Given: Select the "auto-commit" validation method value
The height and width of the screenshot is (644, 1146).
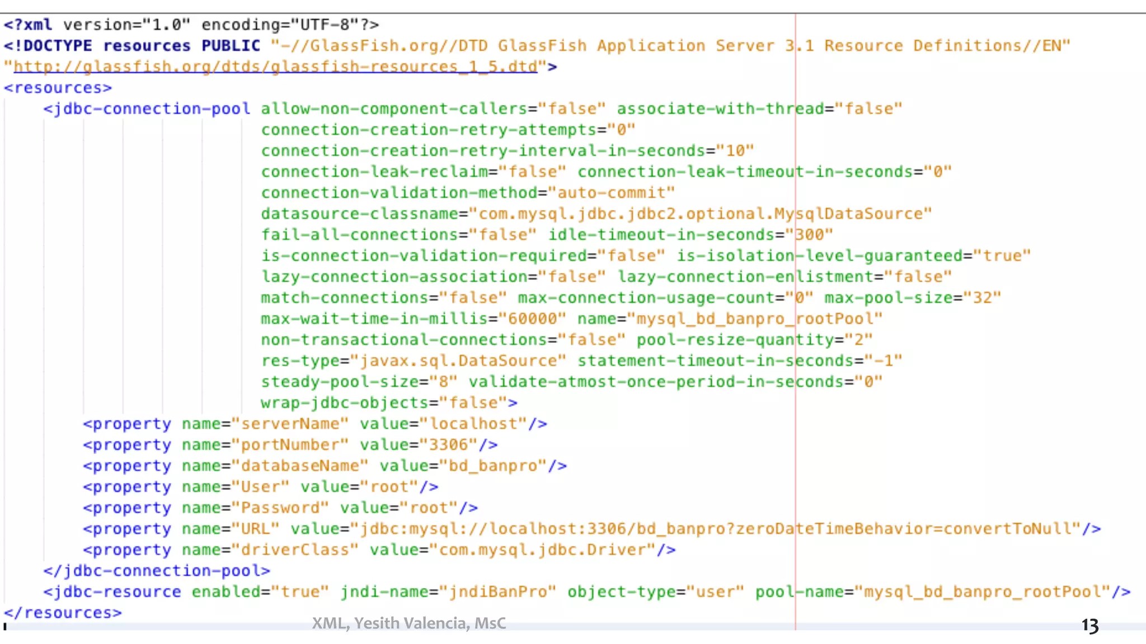Looking at the screenshot, I should 611,193.
